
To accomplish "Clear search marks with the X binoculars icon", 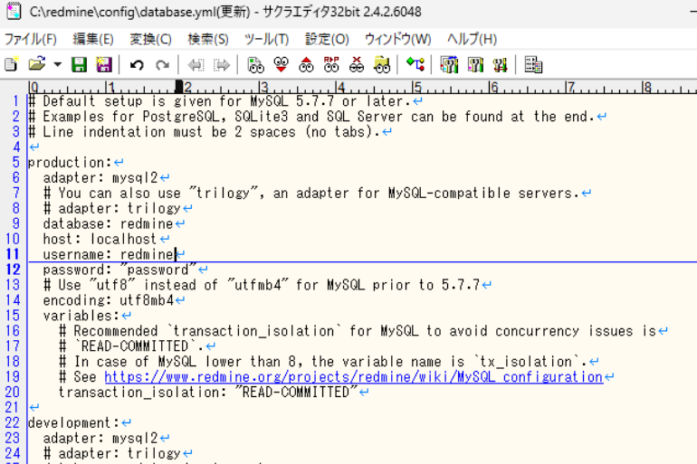I will click(357, 64).
